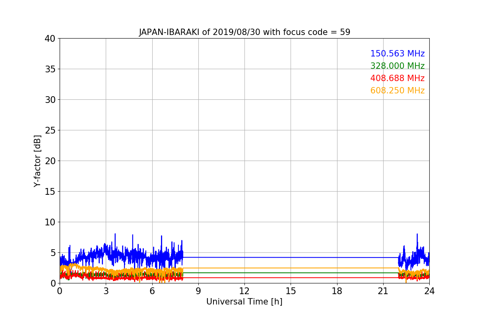The width and height of the screenshot is (477, 318).
Task: Click x-axis tick label 6
Action: [152, 291]
